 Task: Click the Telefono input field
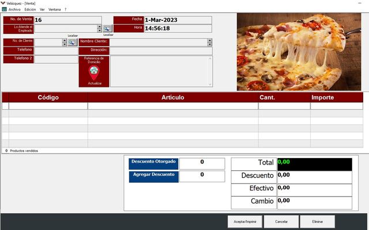(x=56, y=51)
